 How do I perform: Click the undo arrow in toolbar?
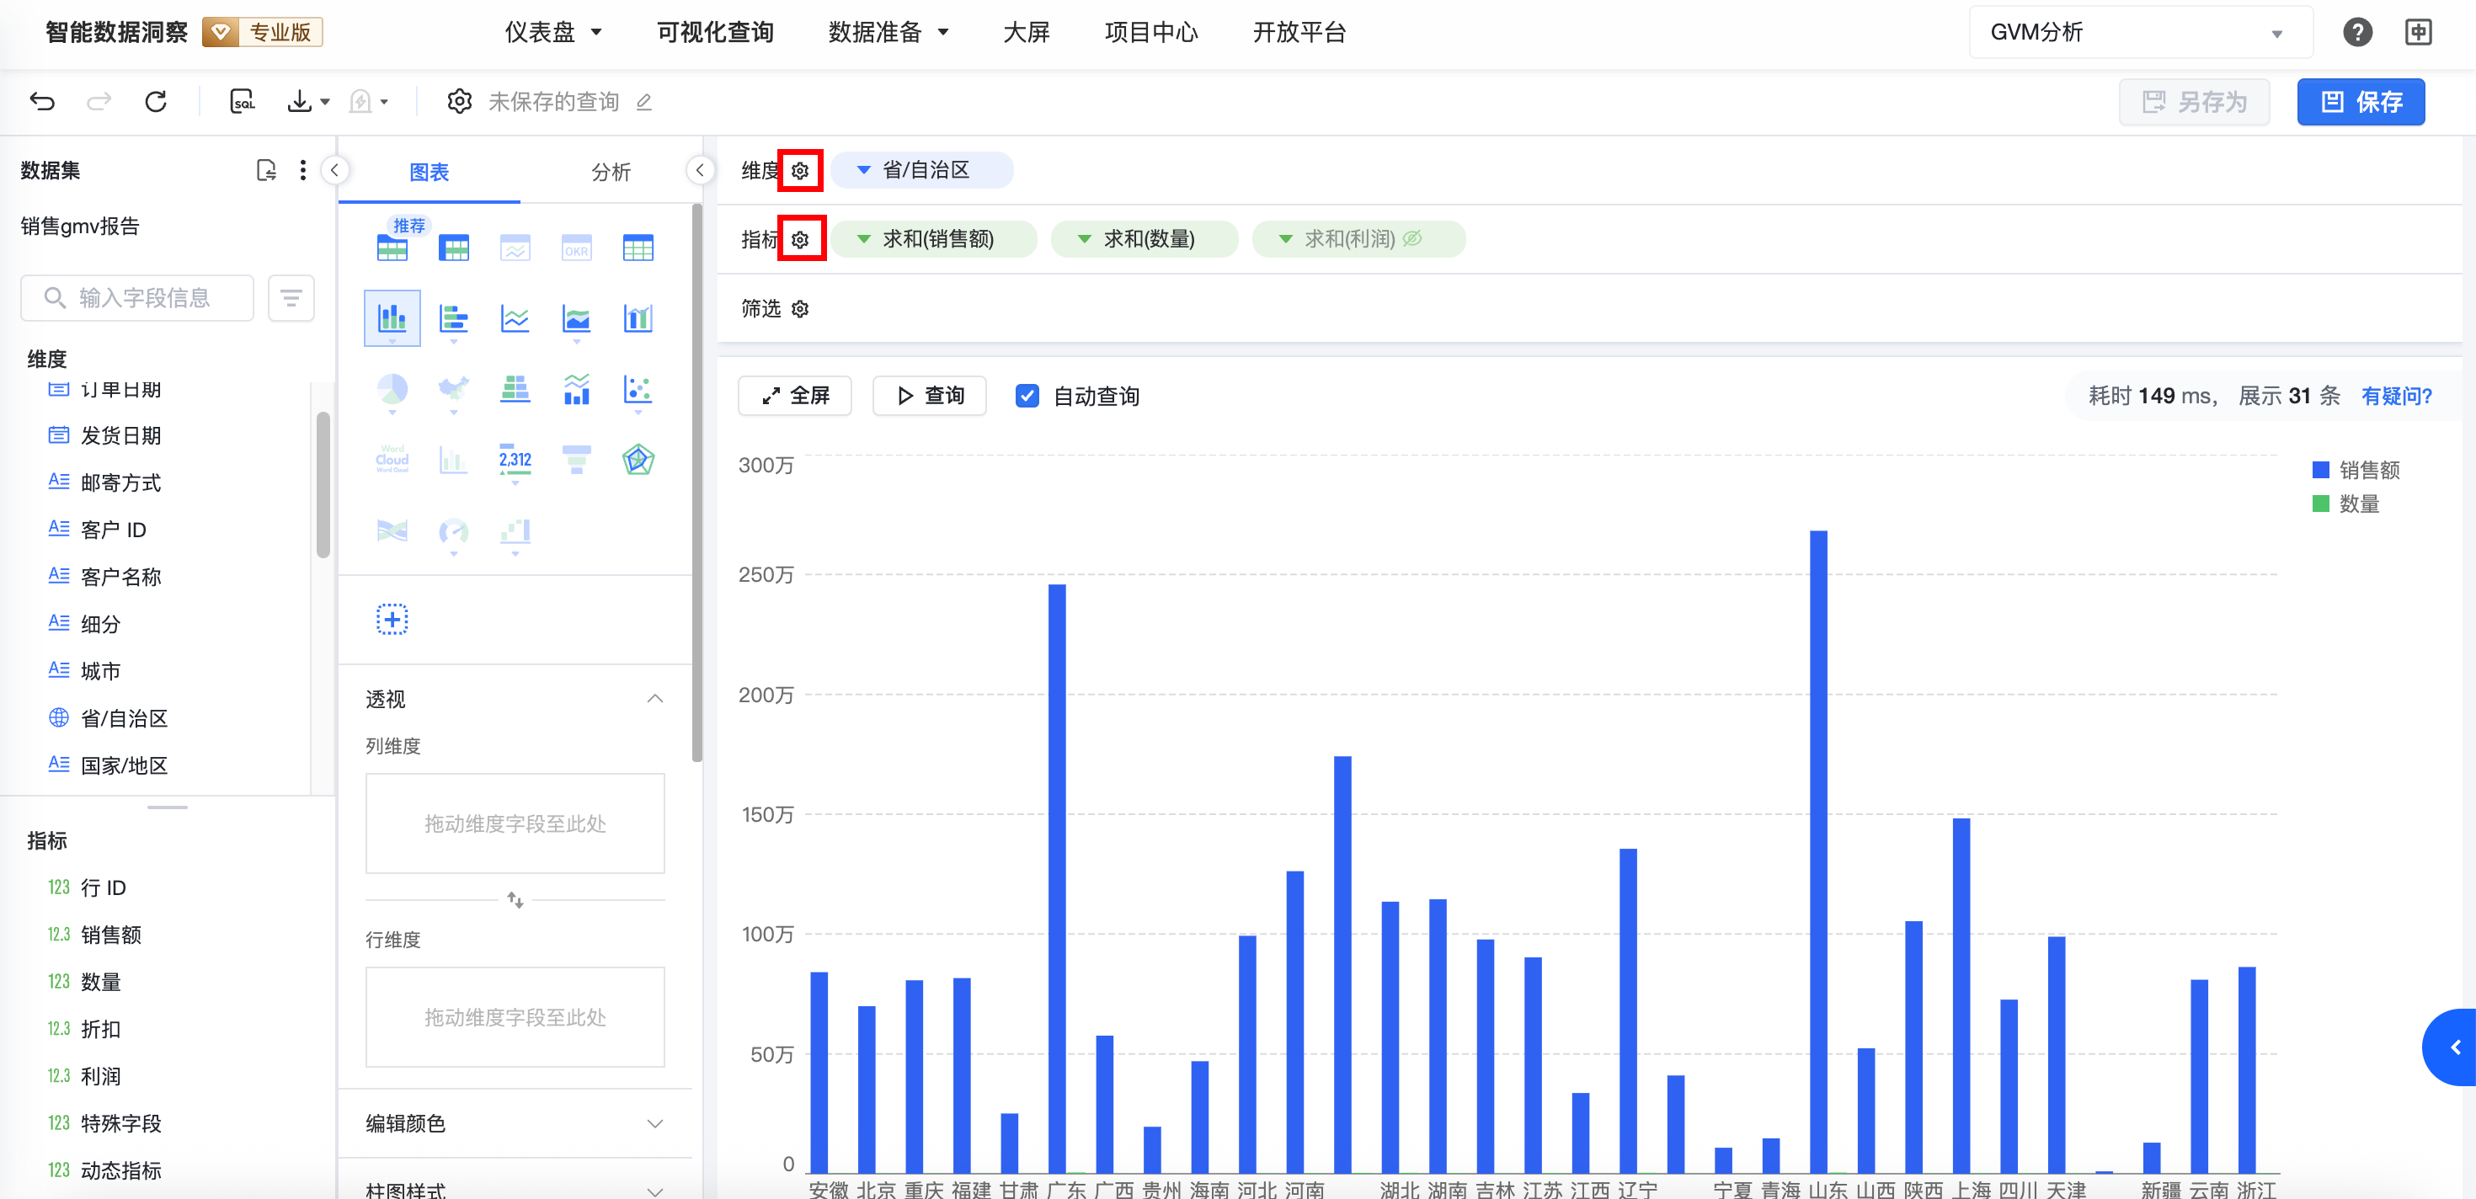click(x=42, y=101)
